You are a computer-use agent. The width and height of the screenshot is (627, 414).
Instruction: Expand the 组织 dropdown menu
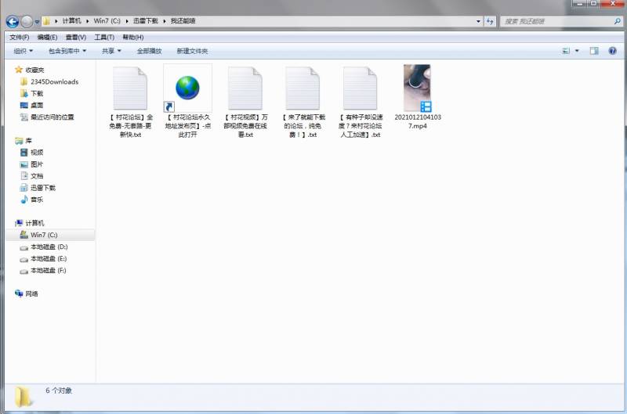click(24, 51)
